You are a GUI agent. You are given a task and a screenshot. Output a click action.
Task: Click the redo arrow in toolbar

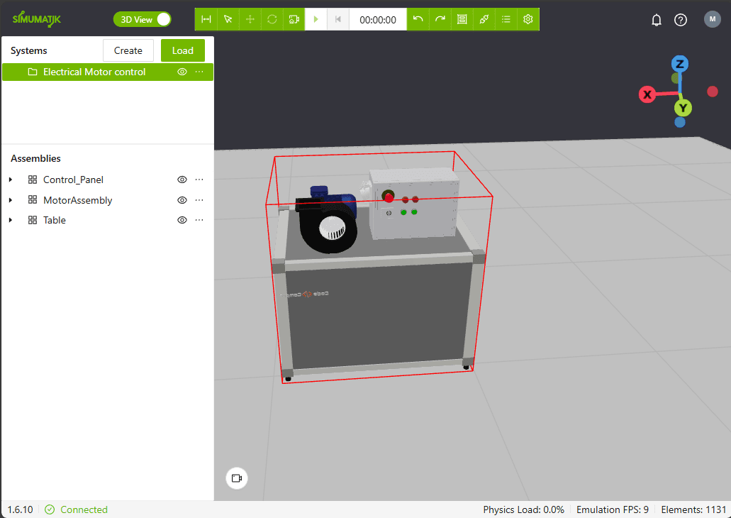coord(440,19)
